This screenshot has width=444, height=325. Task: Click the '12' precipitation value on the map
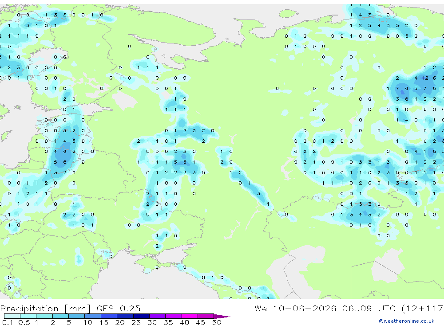point(425,78)
